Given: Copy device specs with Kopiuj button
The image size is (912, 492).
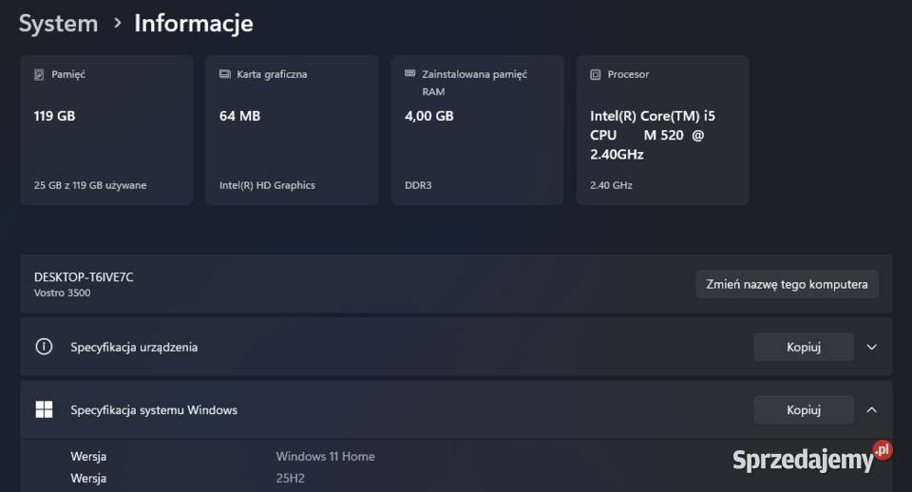Looking at the screenshot, I should pos(803,347).
